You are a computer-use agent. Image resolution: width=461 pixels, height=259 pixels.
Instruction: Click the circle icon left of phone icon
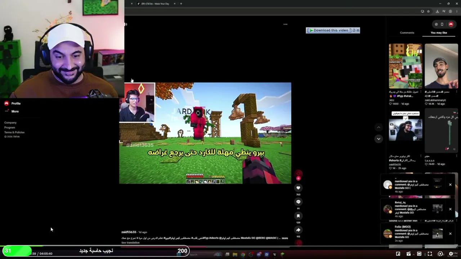click(436, 24)
